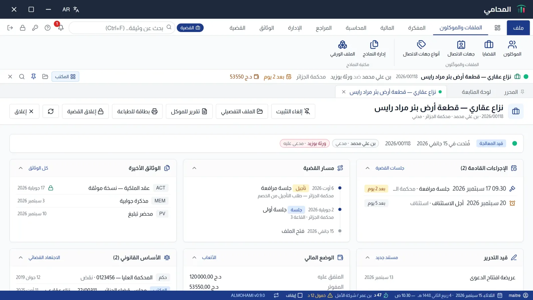Open الاجتهاد القضائي link
The height and width of the screenshot is (300, 533).
pos(44,257)
